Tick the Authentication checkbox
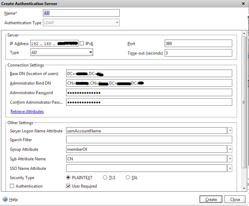The image size is (249, 206). point(12,186)
